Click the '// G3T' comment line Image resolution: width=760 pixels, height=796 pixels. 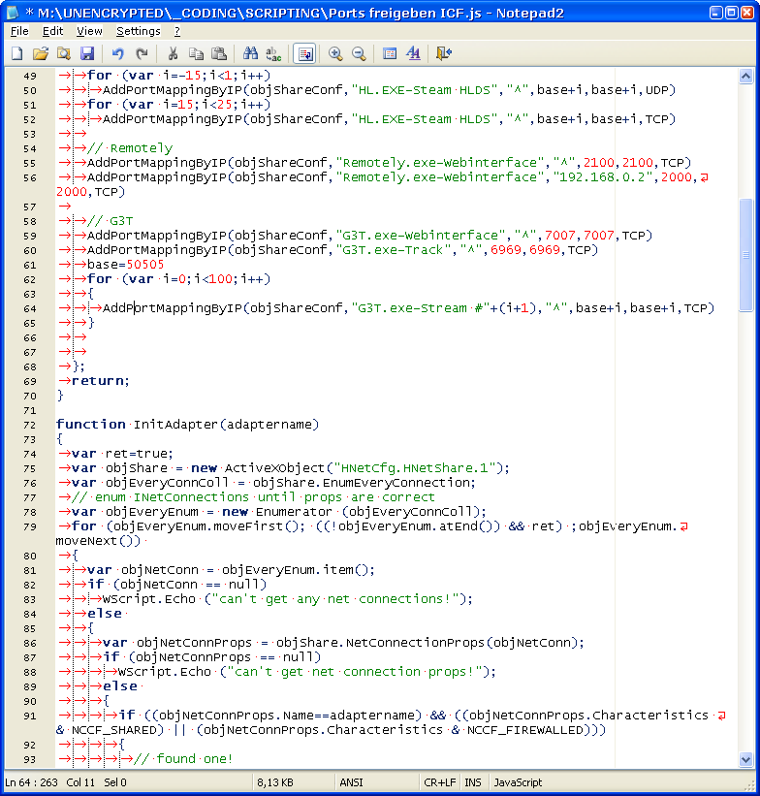[111, 221]
